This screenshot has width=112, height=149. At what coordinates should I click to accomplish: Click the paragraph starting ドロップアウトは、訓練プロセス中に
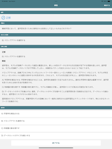tap(55, 74)
